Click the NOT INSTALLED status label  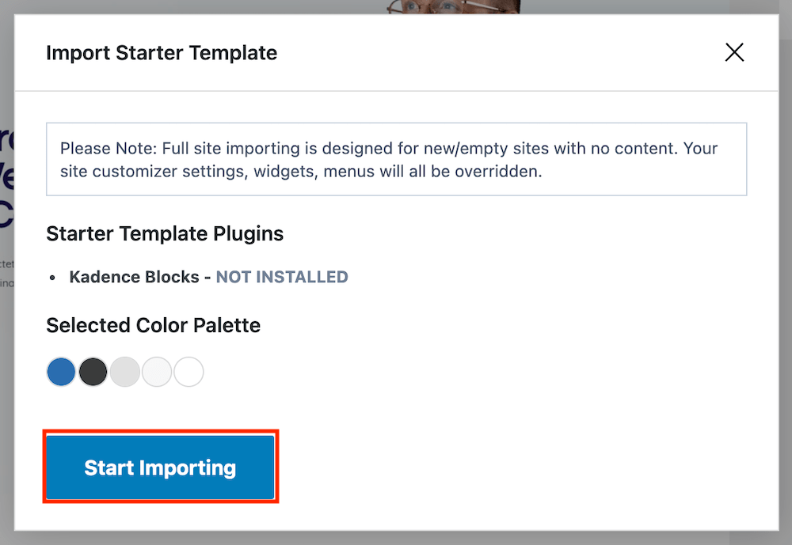(x=282, y=277)
